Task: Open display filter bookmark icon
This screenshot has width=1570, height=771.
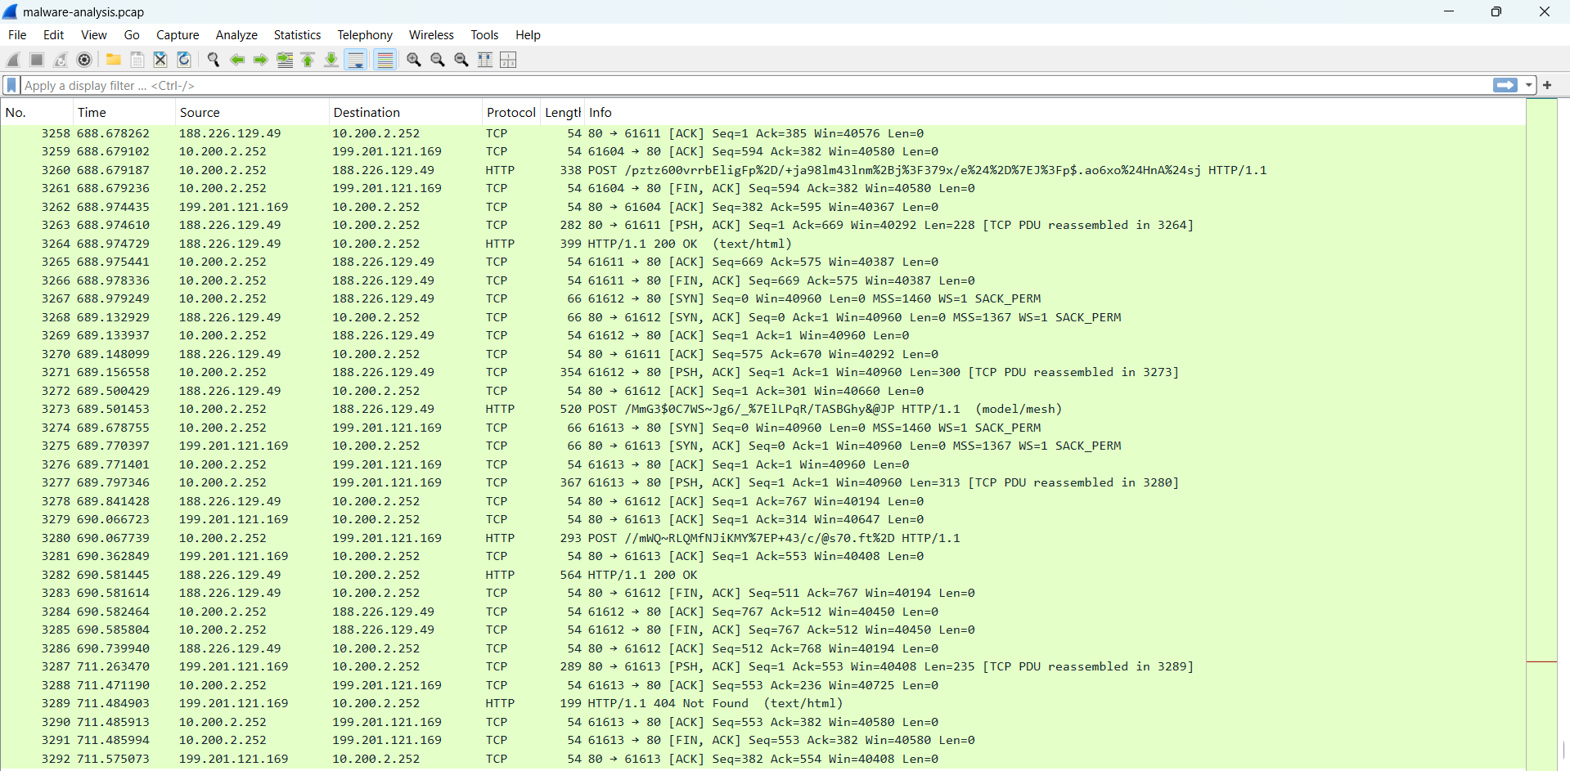Action: pos(11,85)
